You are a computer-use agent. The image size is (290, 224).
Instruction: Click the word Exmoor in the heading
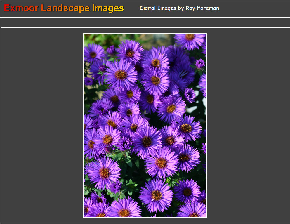point(21,8)
